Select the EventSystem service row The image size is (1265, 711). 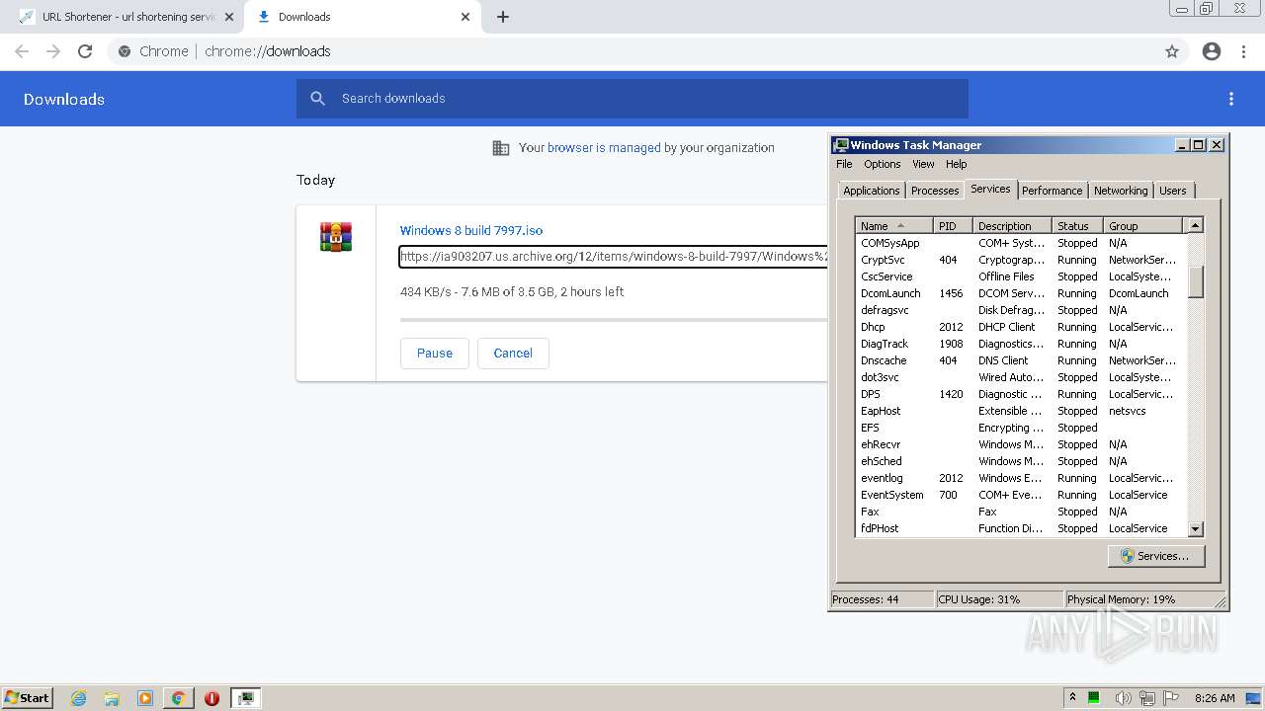click(x=1021, y=495)
